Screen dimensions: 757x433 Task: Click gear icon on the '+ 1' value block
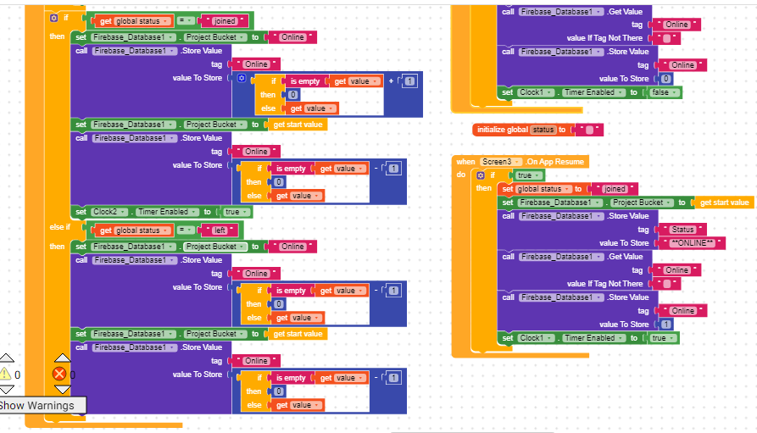242,78
